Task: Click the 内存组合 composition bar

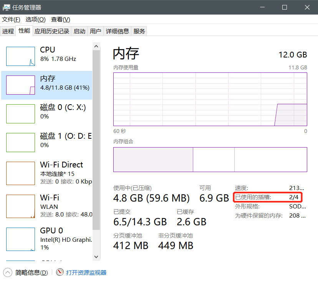Action: pos(210,160)
